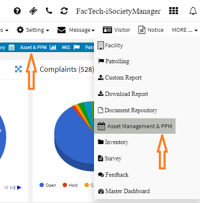
Task: Choose Document Repository from the menu
Action: (x=127, y=110)
